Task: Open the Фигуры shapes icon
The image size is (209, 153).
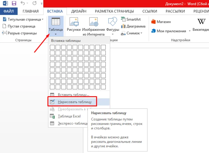Action: (112, 21)
